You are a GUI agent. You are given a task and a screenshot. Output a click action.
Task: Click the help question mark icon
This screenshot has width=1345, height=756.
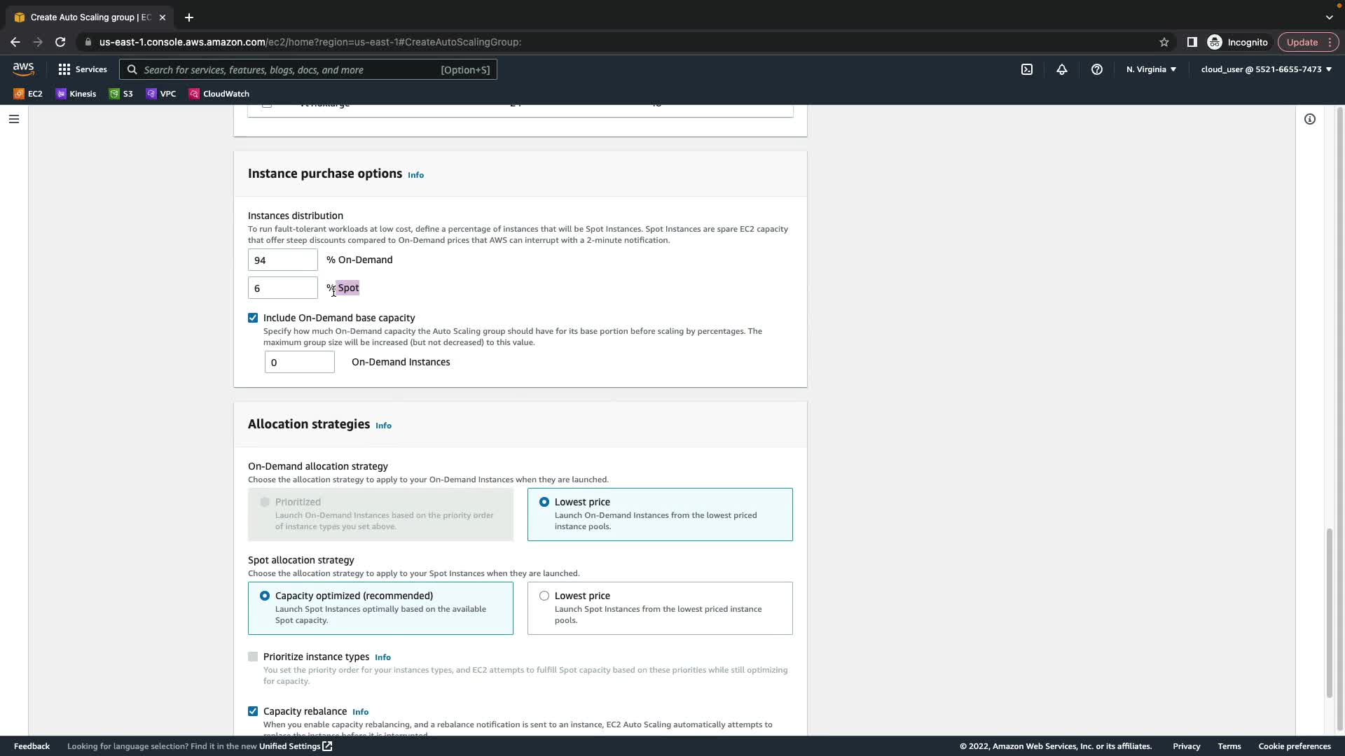click(1097, 69)
